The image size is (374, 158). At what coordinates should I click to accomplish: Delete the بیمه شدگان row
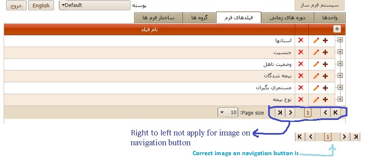[x=301, y=76]
